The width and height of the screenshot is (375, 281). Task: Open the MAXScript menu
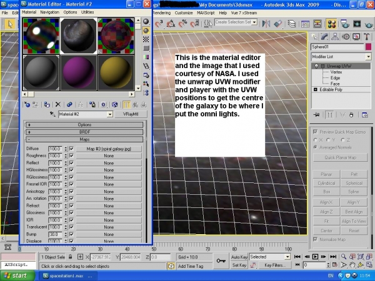click(x=206, y=13)
